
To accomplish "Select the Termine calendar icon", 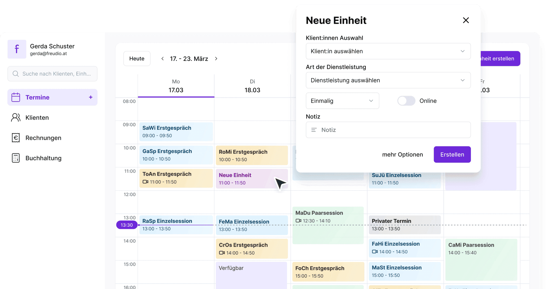I will click(16, 97).
